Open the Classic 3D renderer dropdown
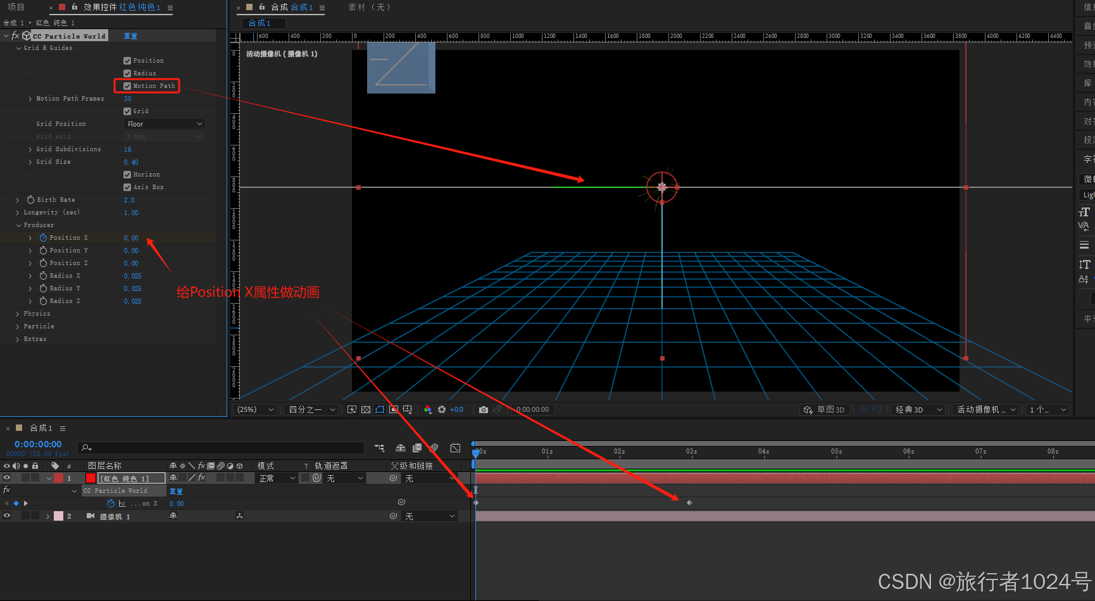The width and height of the screenshot is (1095, 601). point(918,410)
